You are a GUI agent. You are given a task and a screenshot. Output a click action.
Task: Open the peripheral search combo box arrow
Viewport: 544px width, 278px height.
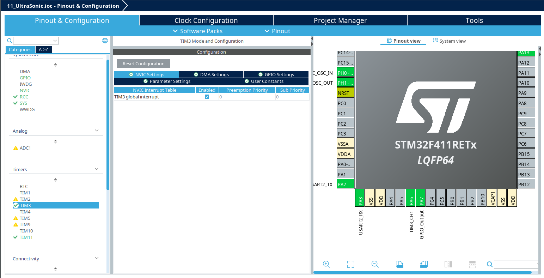55,41
